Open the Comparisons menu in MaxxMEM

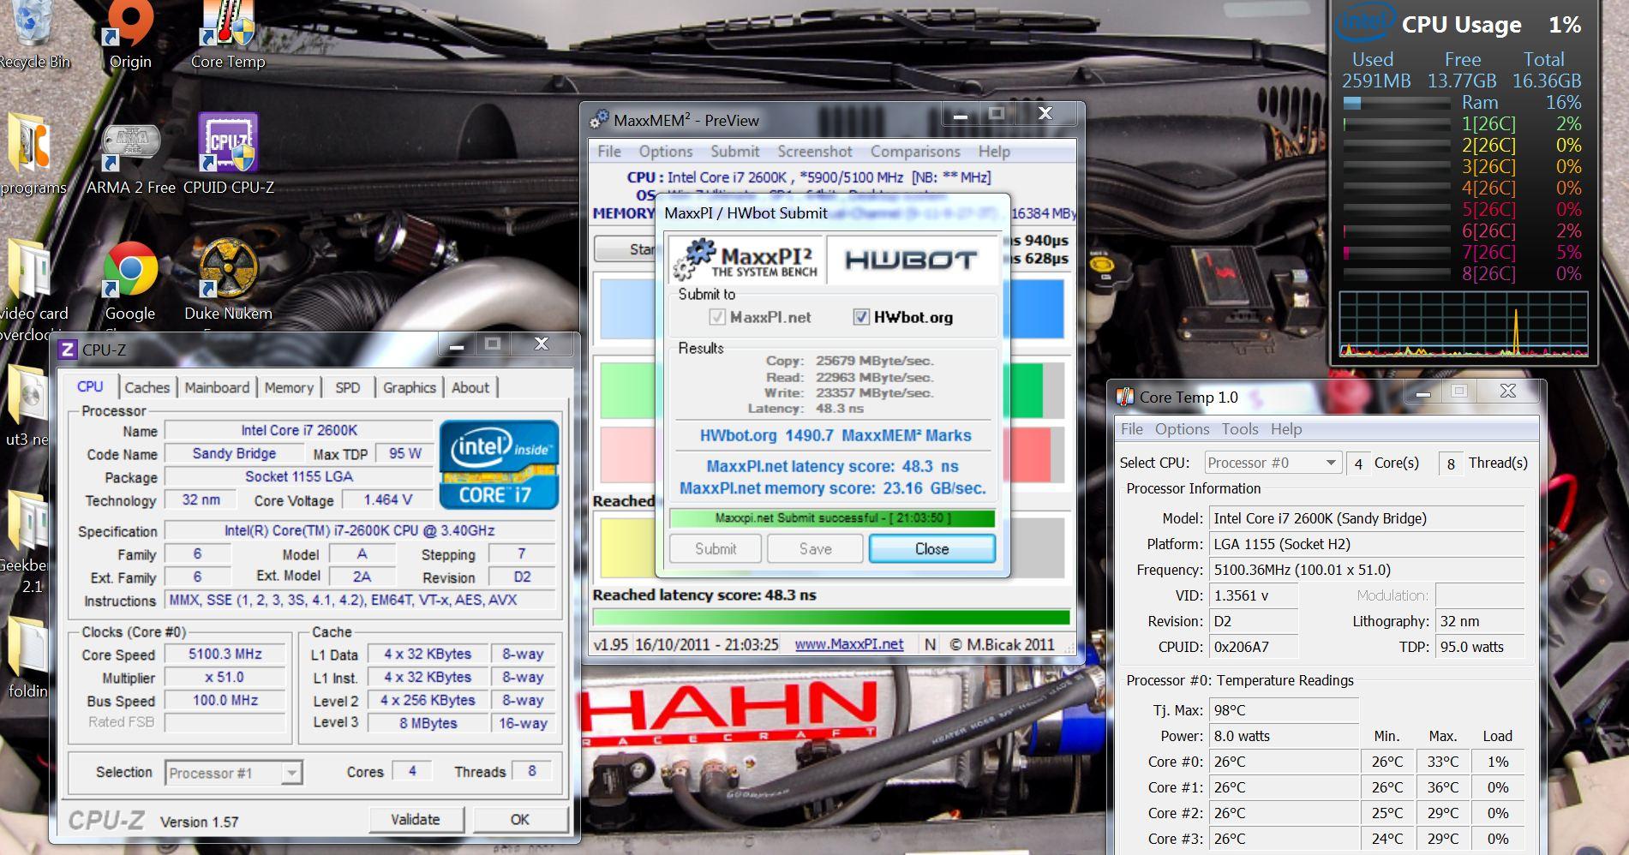915,152
